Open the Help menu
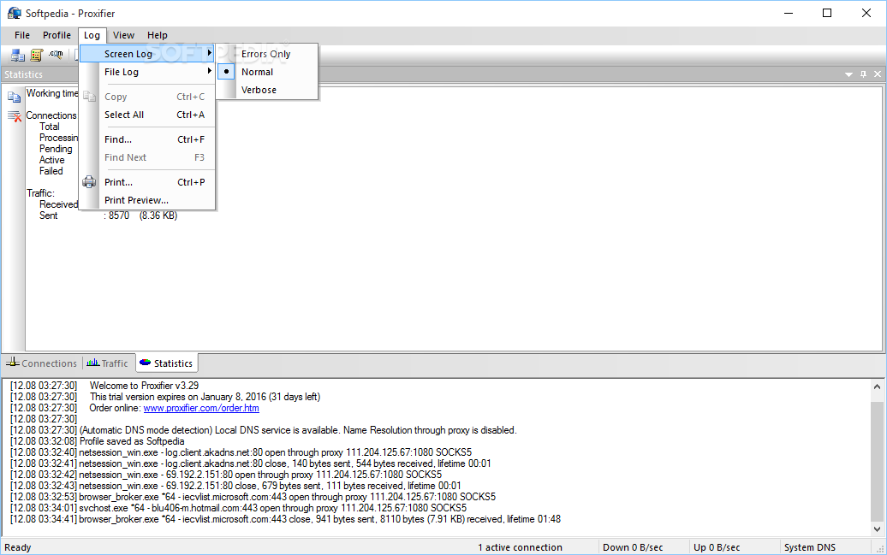Screen dimensions: 887x555 coord(158,35)
